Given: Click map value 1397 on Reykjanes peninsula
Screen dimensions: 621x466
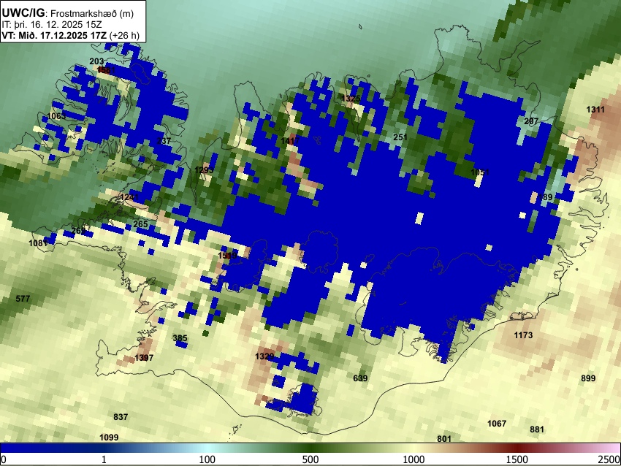Looking at the screenshot, I should coord(144,358).
